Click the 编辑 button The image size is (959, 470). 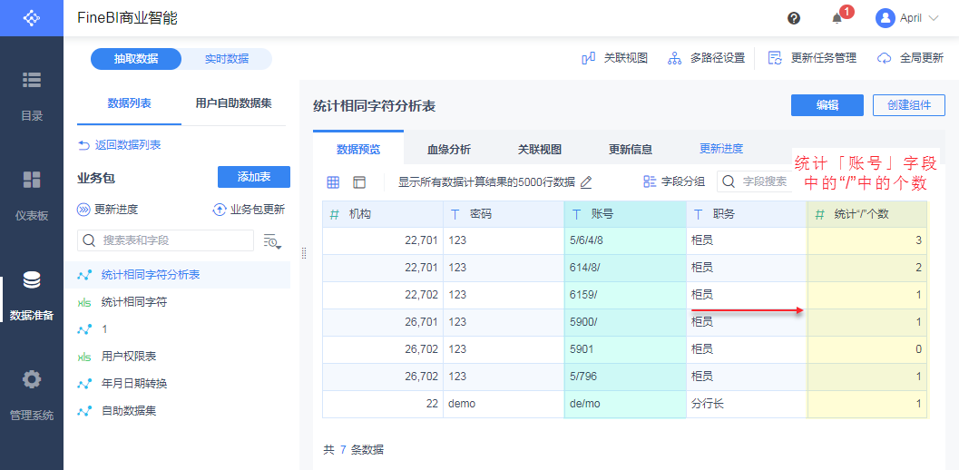coord(827,105)
